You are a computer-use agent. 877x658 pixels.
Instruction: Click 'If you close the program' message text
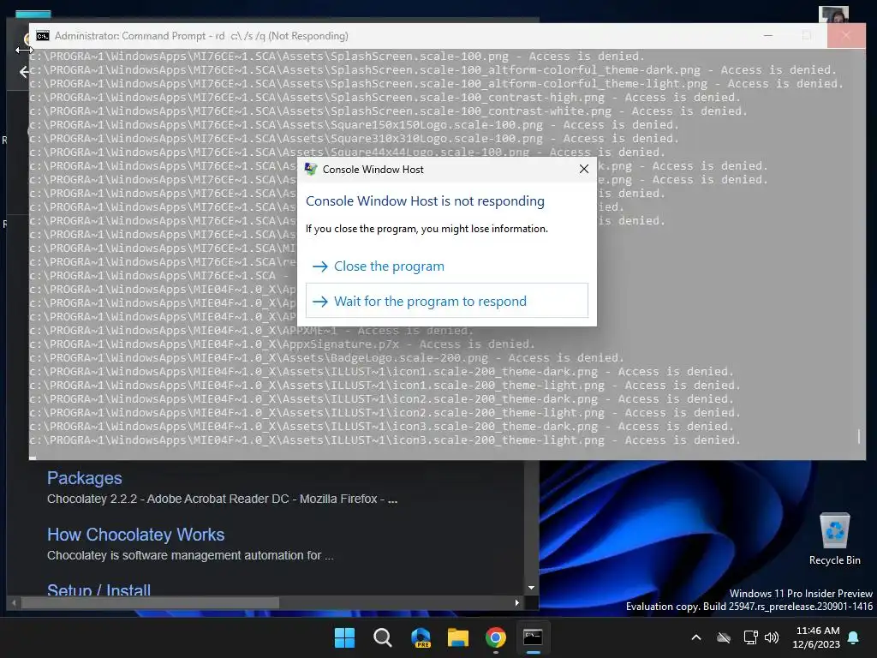427,228
